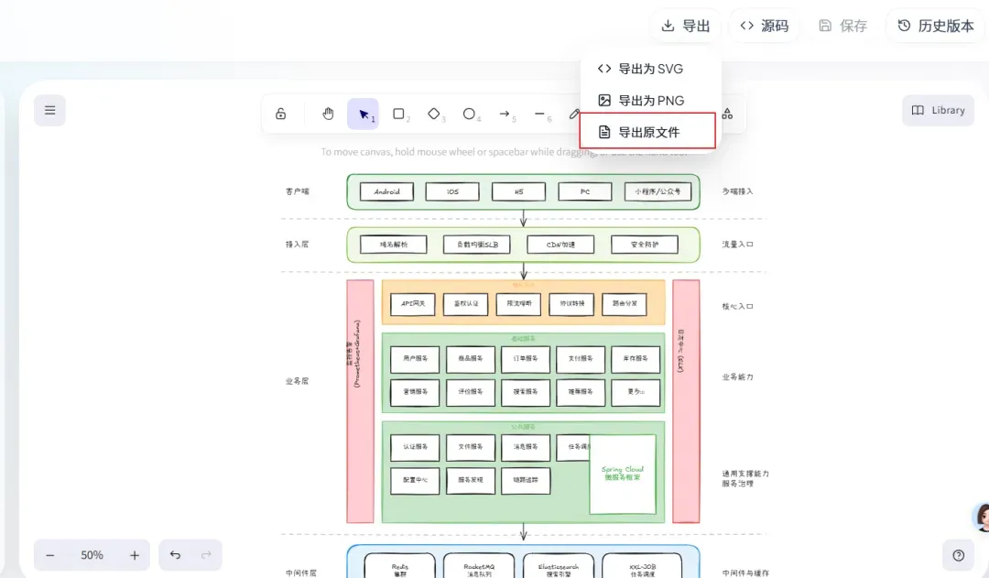The height and width of the screenshot is (578, 989).
Task: Click the assistant avatar at right edge
Action: [982, 518]
